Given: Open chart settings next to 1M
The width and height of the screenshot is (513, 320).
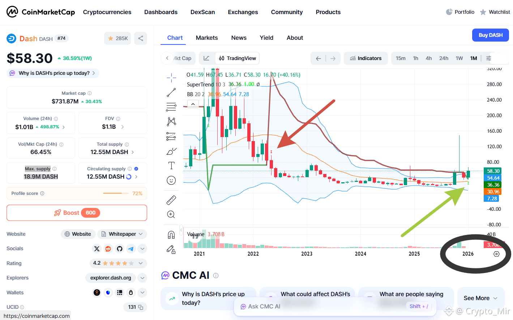Looking at the screenshot, I should pyautogui.click(x=488, y=58).
